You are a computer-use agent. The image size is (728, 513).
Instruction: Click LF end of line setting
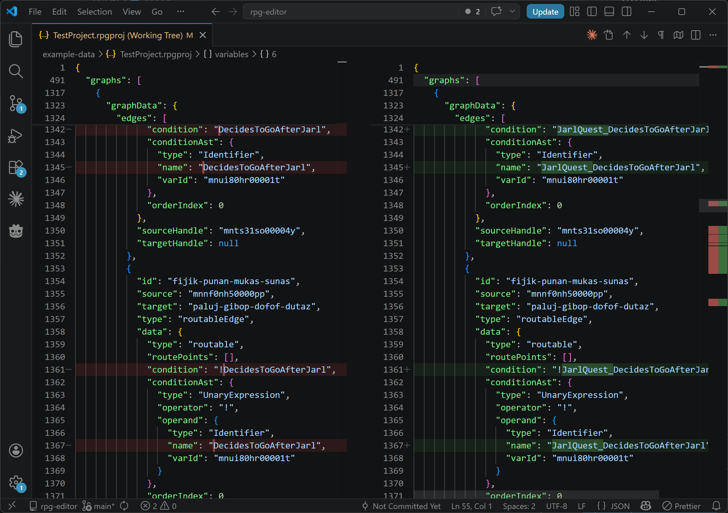(582, 506)
